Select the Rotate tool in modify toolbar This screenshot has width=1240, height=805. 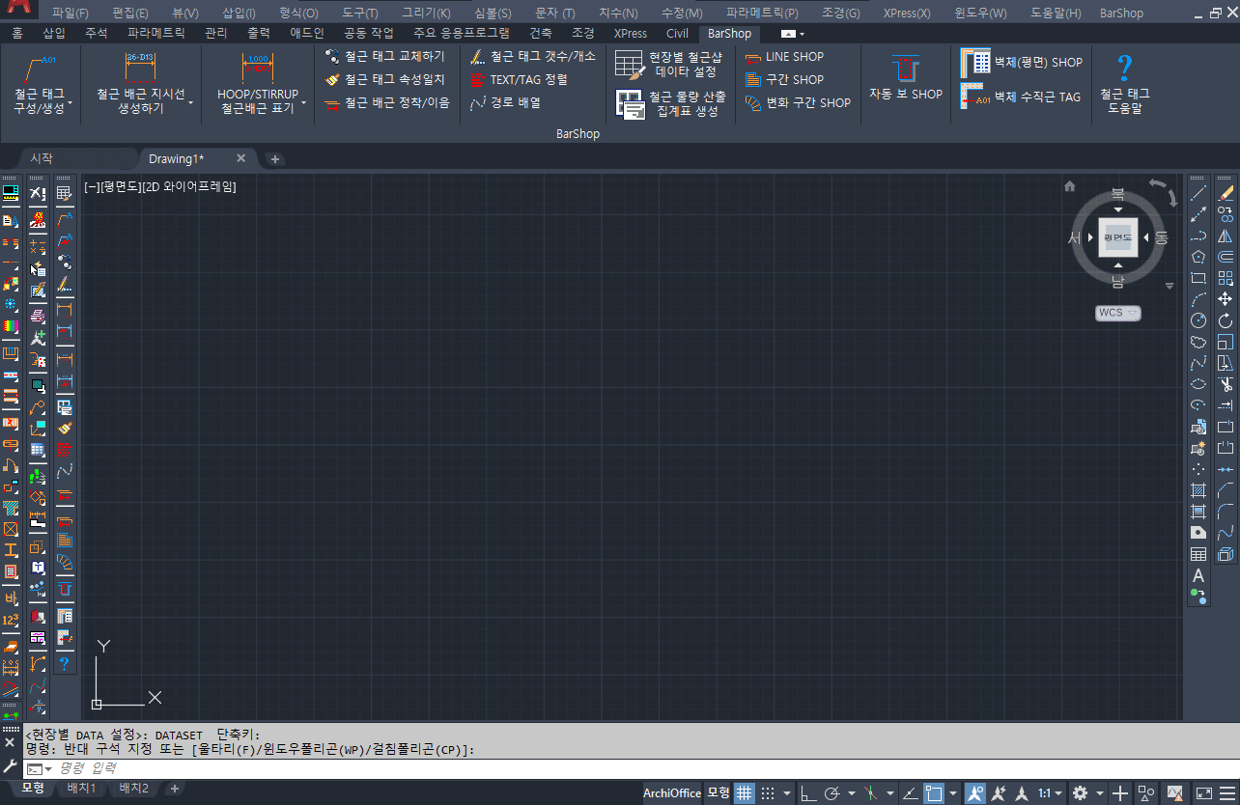click(x=1226, y=320)
